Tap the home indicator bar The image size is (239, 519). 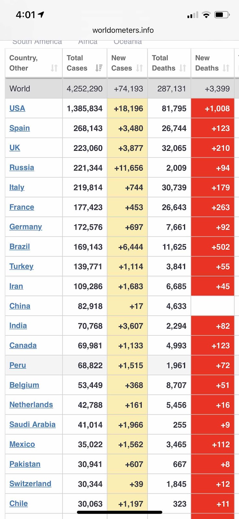pyautogui.click(x=119, y=513)
